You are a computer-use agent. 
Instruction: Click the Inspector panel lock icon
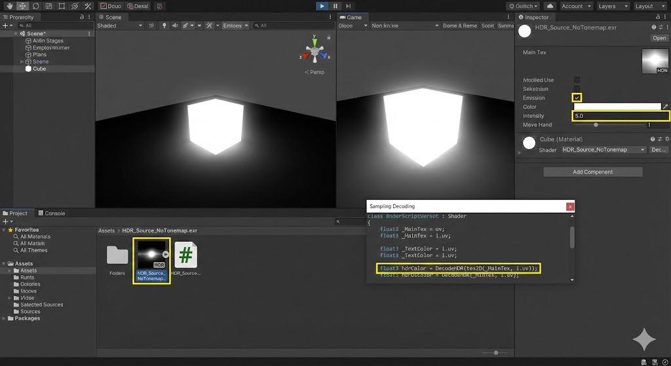coord(658,17)
